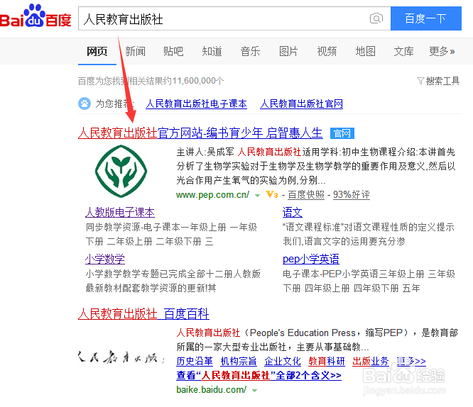Open suggested link 人民教育出版社电子课本
The width and height of the screenshot is (473, 407).
click(x=197, y=104)
